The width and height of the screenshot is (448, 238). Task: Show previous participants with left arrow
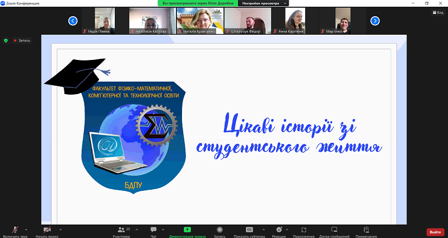tap(73, 21)
